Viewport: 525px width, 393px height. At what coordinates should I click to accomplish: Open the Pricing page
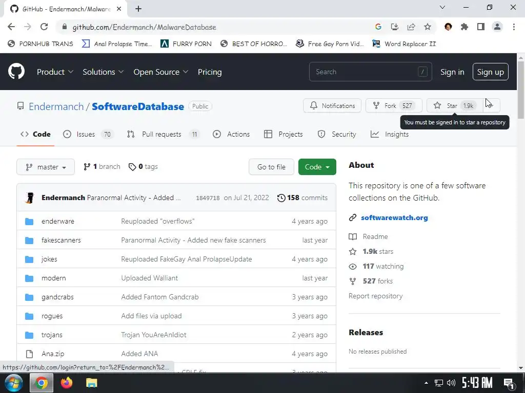(x=210, y=72)
